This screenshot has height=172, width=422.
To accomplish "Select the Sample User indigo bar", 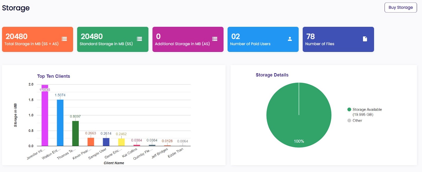I will pyautogui.click(x=106, y=142).
